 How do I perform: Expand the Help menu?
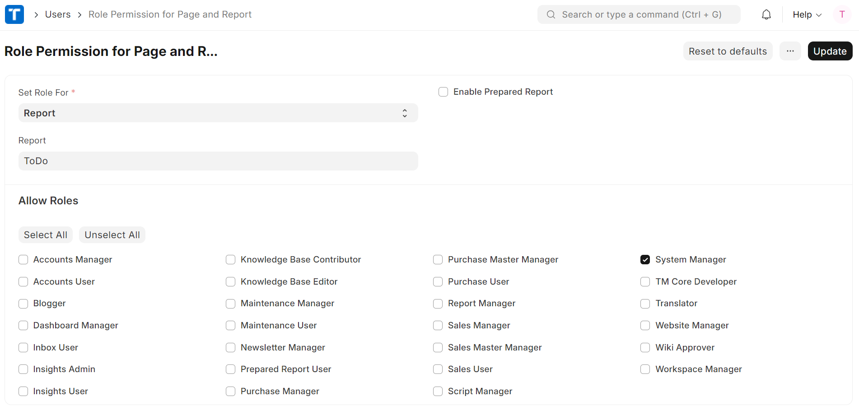coord(807,14)
